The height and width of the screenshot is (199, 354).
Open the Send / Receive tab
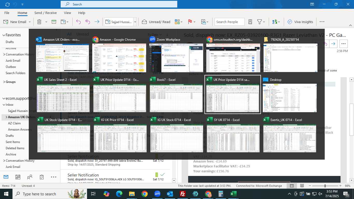(45, 13)
